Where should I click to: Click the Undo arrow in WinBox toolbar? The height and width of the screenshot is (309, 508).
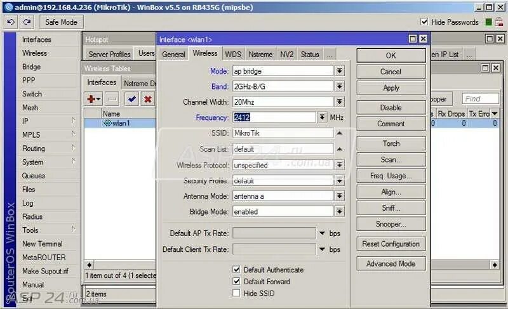coord(11,22)
